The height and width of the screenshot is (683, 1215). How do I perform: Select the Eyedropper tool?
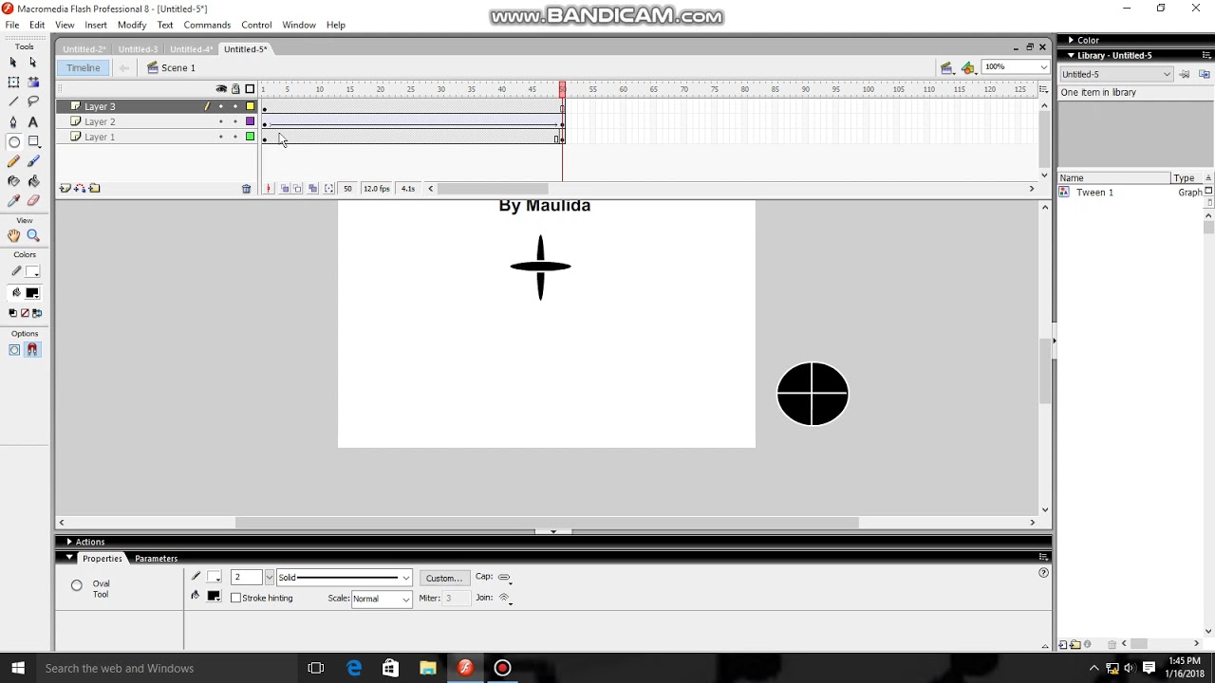point(13,200)
